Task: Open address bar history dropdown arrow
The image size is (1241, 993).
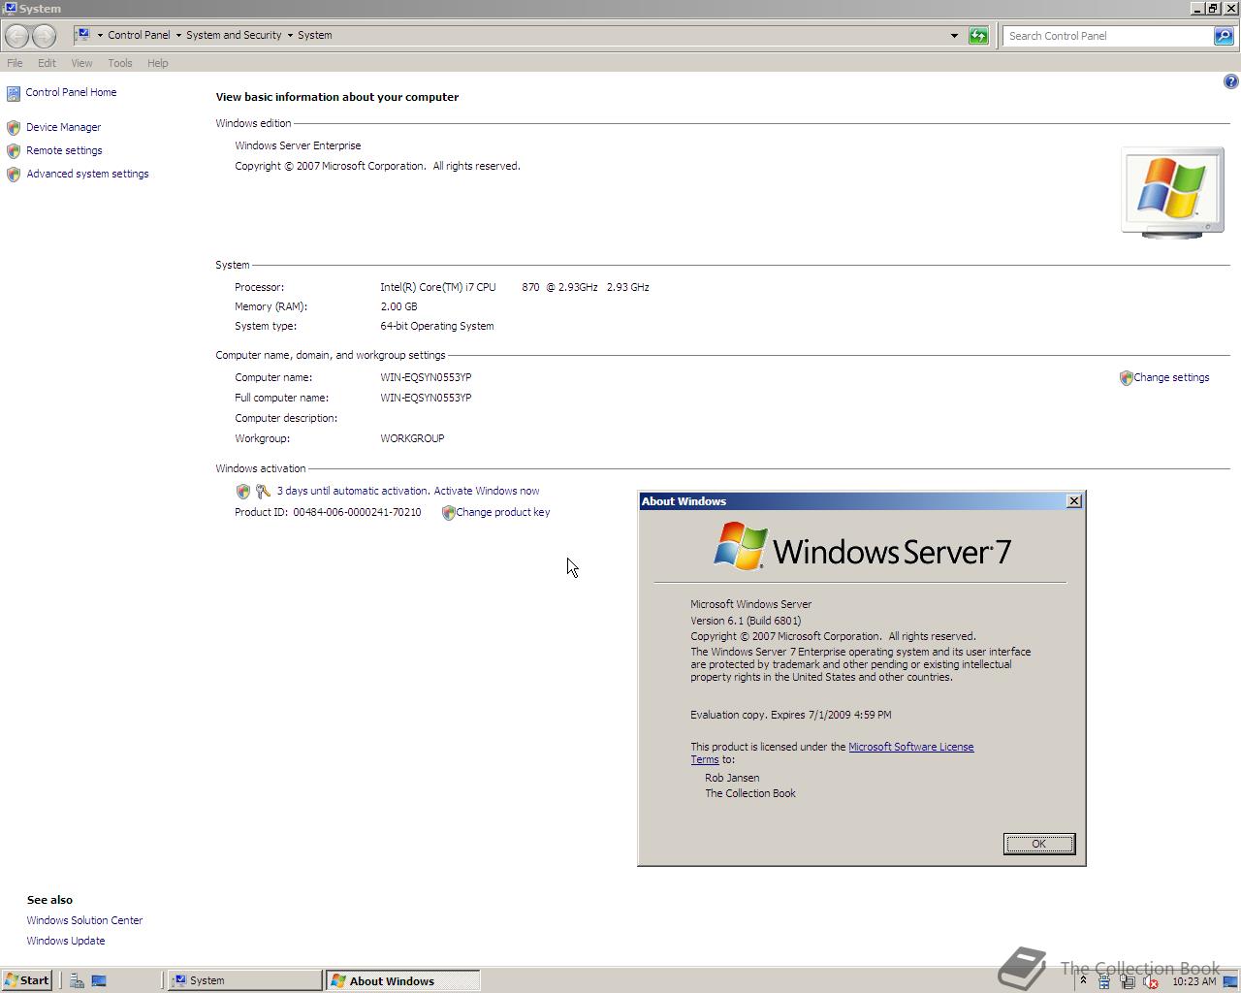Action: point(954,36)
